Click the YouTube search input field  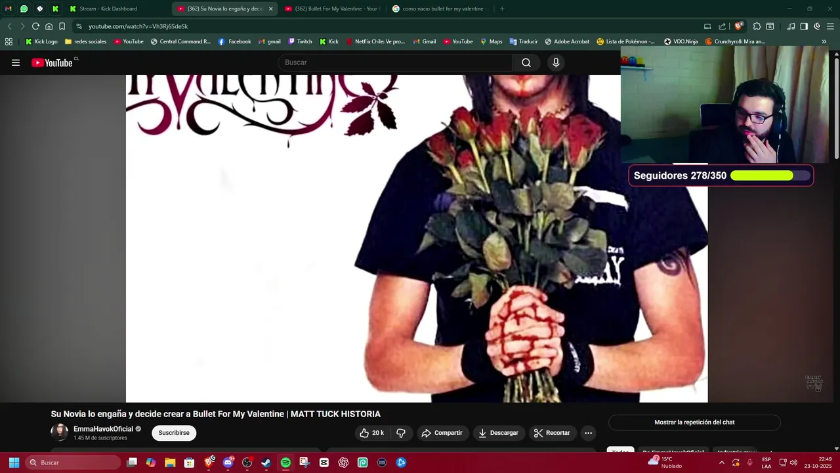coord(395,62)
